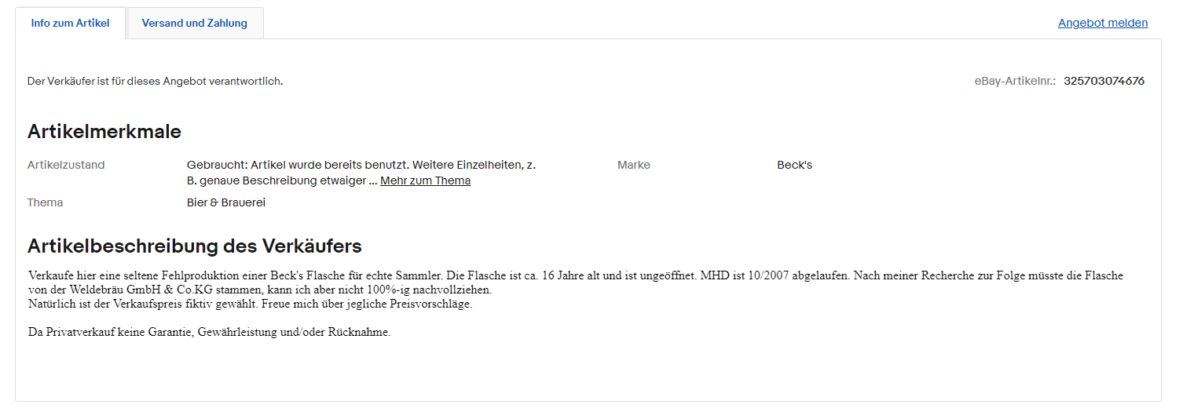The height and width of the screenshot is (419, 1179).
Task: Click the Angebot melden link
Action: coord(1102,23)
